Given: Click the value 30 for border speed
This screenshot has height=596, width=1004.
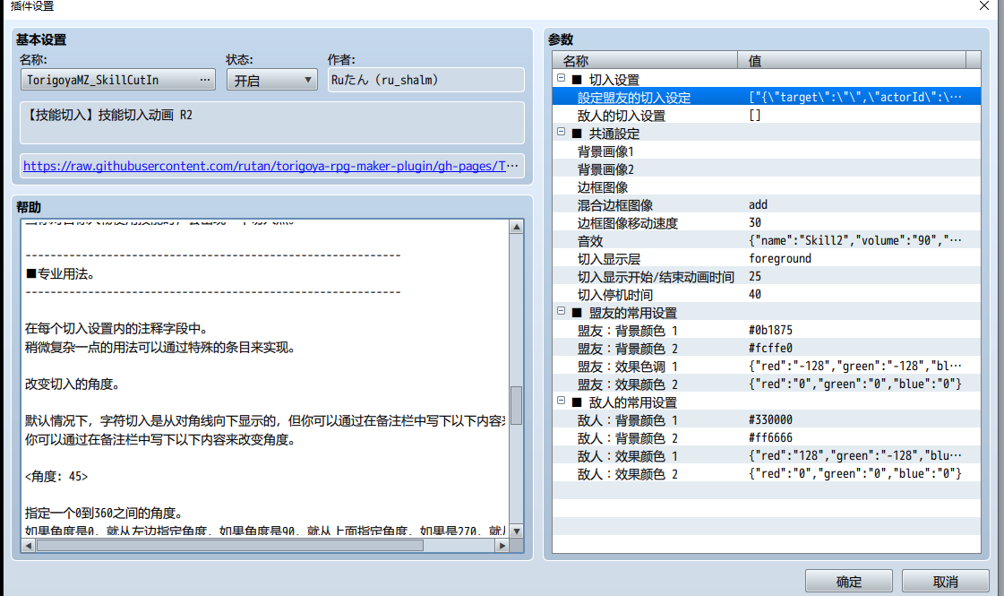Looking at the screenshot, I should click(x=755, y=222).
